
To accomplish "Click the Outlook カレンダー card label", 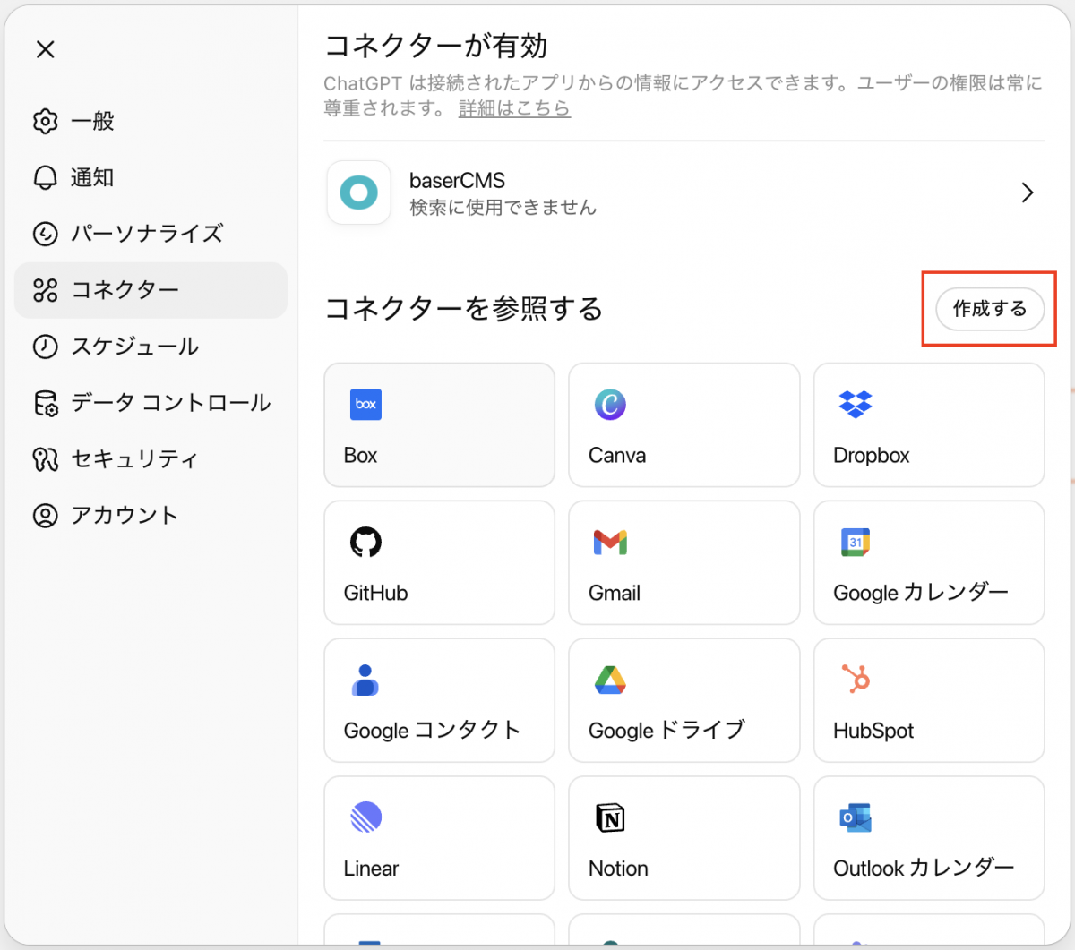I will [924, 869].
